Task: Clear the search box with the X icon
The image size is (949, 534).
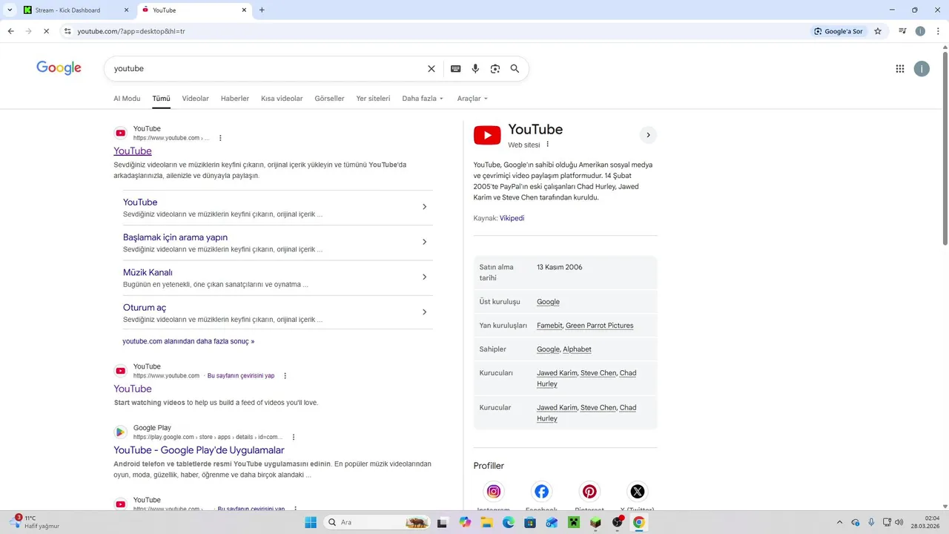Action: [x=431, y=68]
